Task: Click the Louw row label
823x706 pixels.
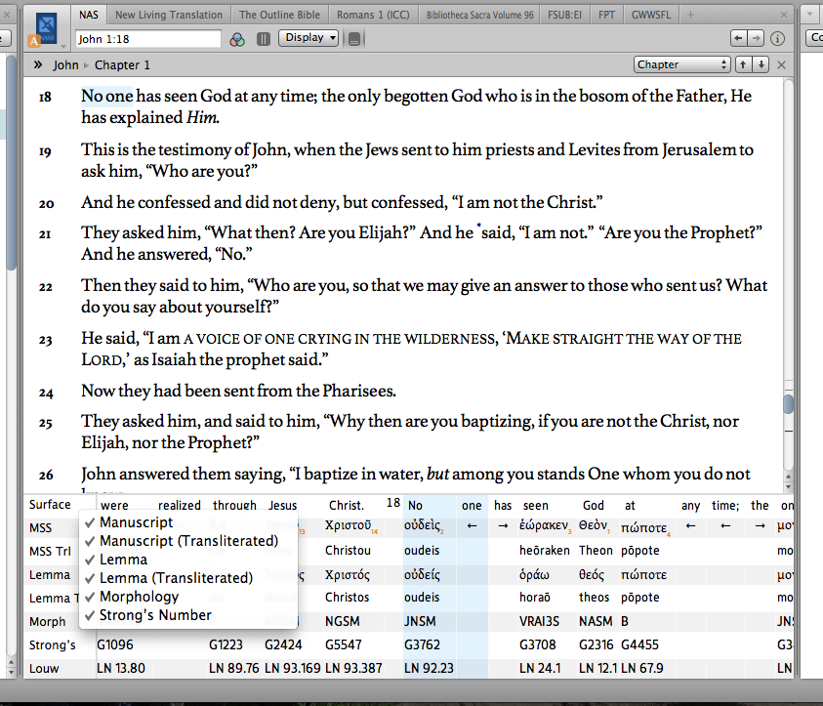Action: coord(44,669)
